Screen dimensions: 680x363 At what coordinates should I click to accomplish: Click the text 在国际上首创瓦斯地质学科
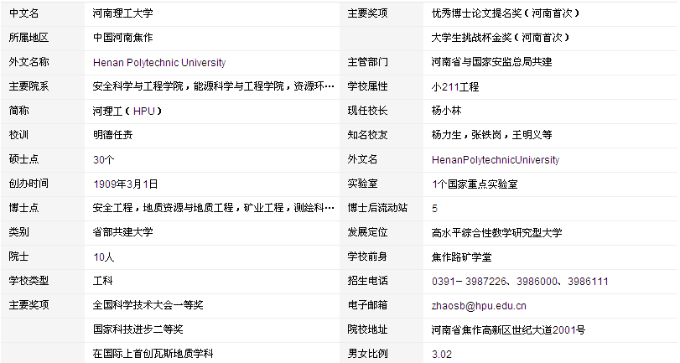pos(153,354)
